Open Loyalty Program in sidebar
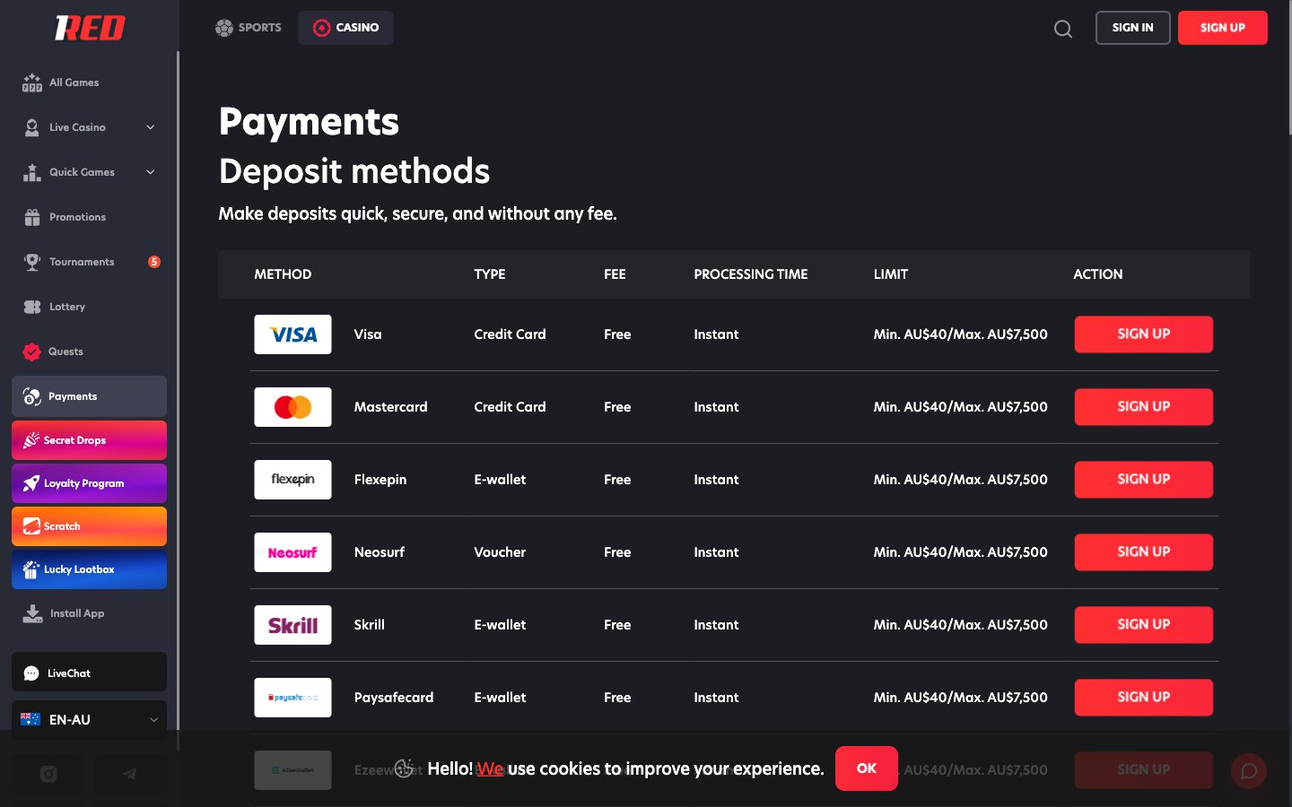 click(x=89, y=483)
